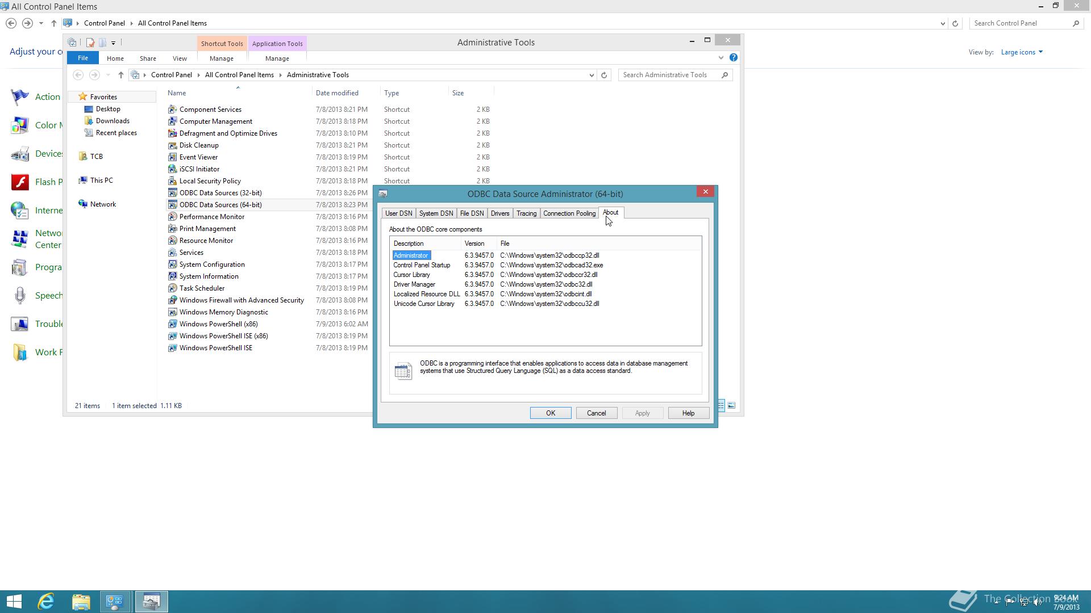This screenshot has width=1091, height=613.
Task: Open Internet Explorer from the taskbar
Action: (46, 601)
